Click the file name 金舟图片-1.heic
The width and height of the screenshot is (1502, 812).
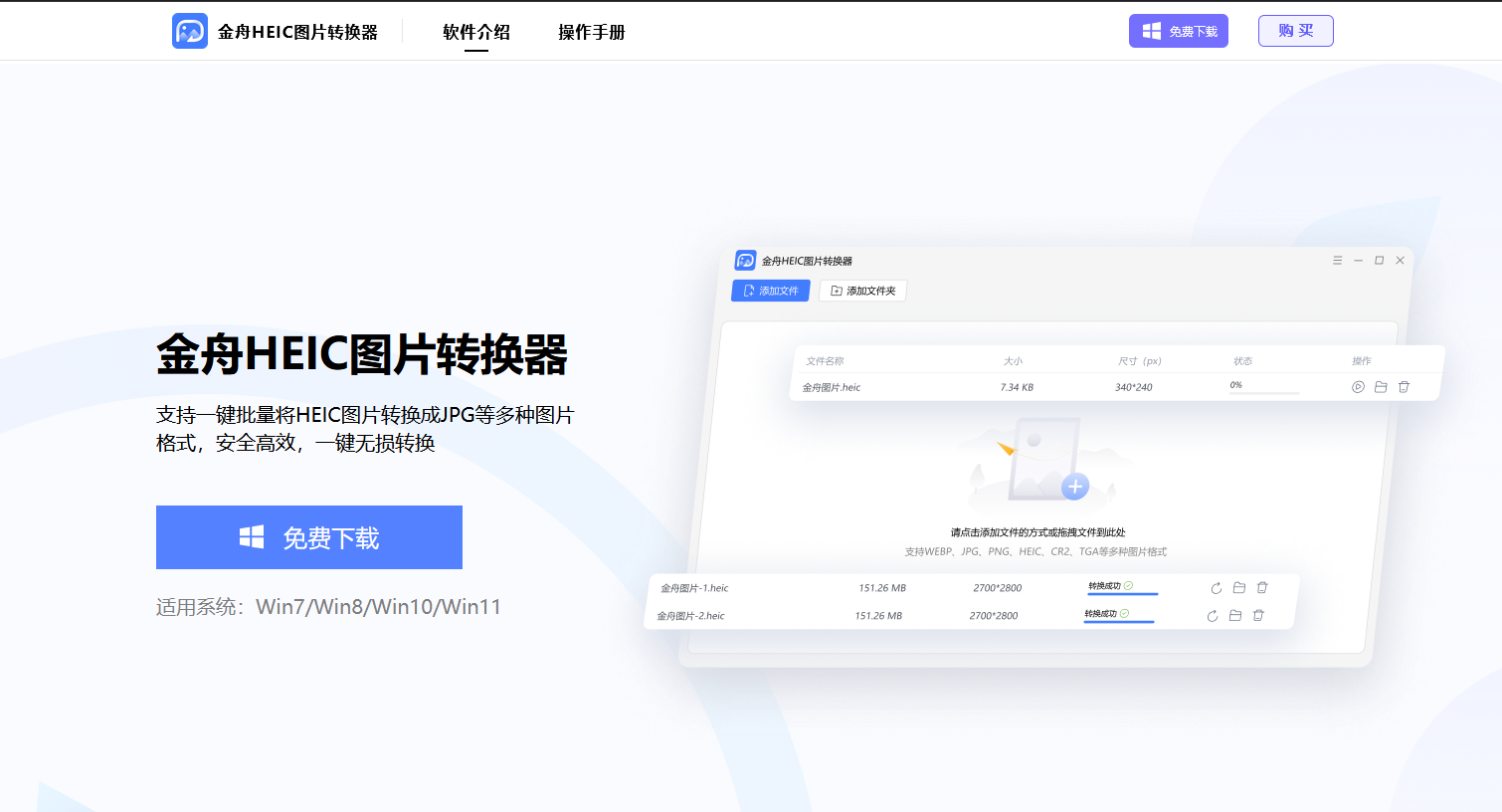pos(694,588)
